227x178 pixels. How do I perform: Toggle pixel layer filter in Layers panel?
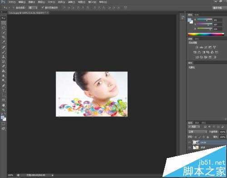[x=205, y=127]
